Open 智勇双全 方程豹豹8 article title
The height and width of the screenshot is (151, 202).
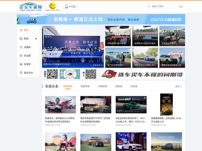(x=60, y=120)
